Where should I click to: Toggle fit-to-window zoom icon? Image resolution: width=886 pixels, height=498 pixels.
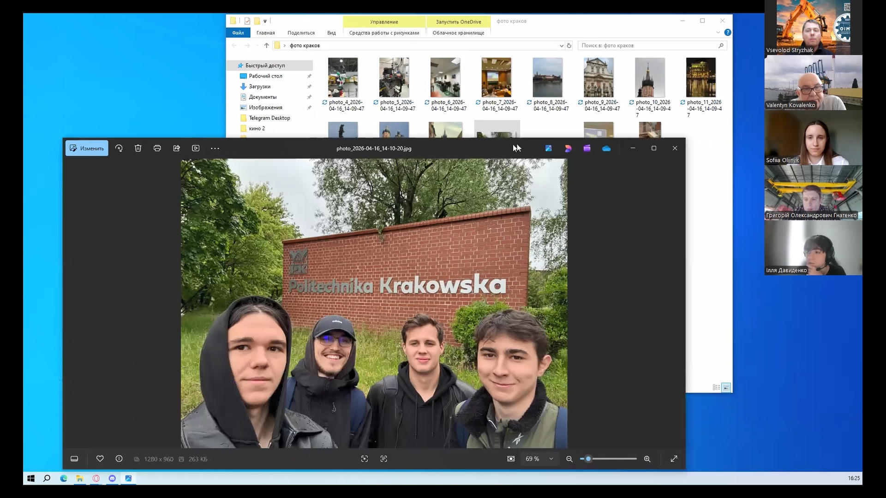click(511, 459)
